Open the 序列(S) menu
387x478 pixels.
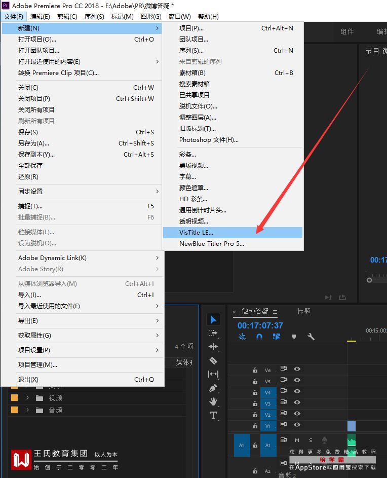(x=94, y=16)
